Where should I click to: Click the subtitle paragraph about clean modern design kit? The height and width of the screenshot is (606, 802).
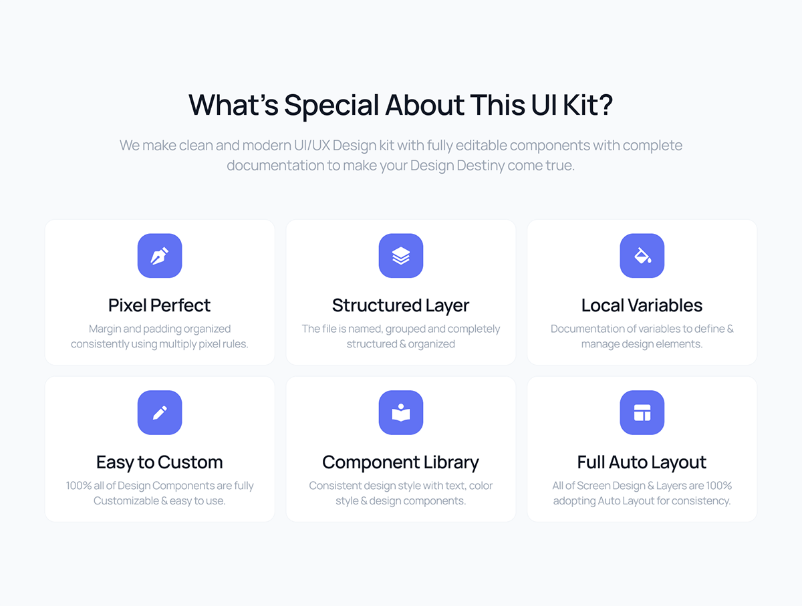coord(401,155)
